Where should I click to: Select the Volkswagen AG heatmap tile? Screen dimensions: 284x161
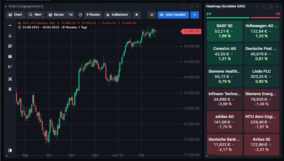[x=261, y=31]
